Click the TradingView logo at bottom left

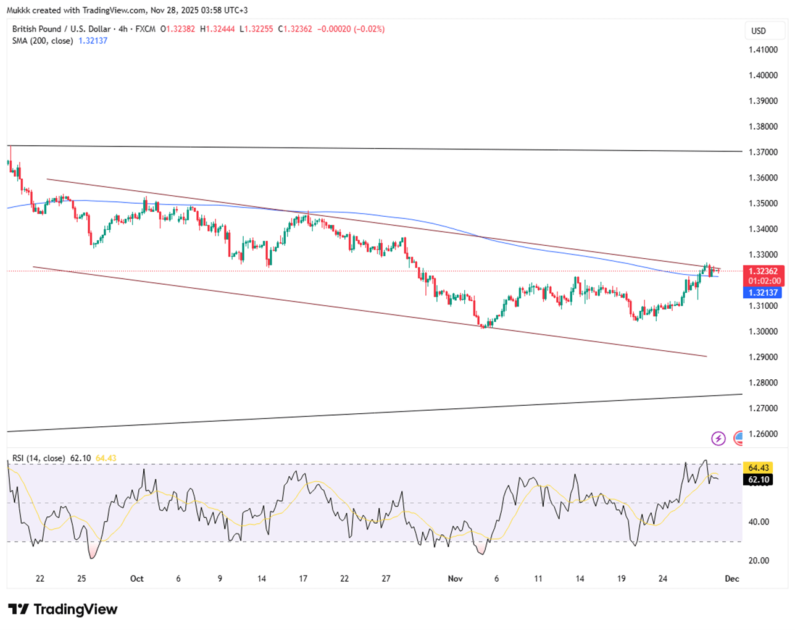[x=63, y=610]
